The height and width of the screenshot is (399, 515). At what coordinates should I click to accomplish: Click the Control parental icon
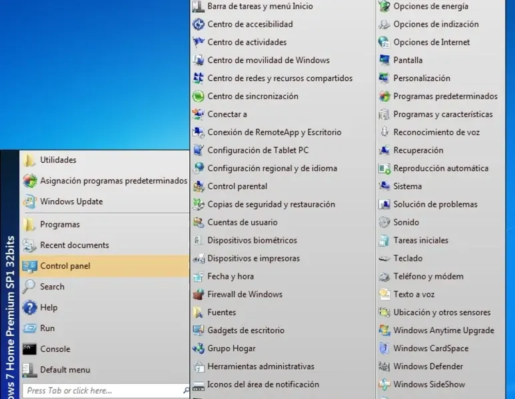(x=199, y=187)
